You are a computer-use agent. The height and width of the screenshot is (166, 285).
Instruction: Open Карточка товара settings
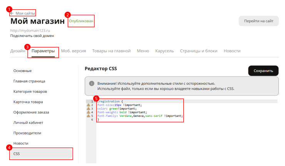(28, 102)
